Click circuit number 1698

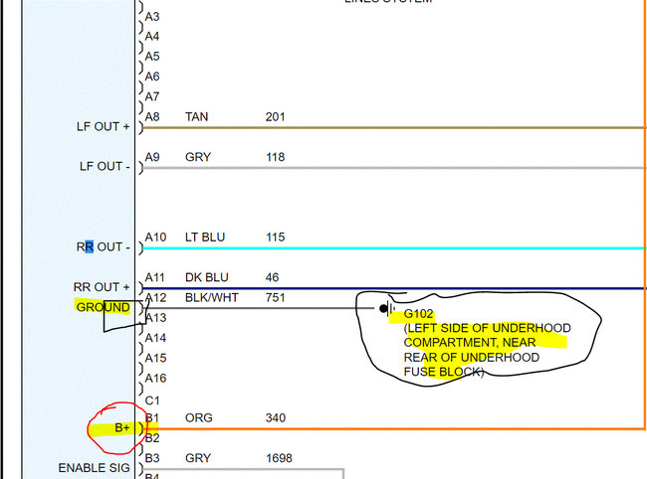click(x=279, y=458)
